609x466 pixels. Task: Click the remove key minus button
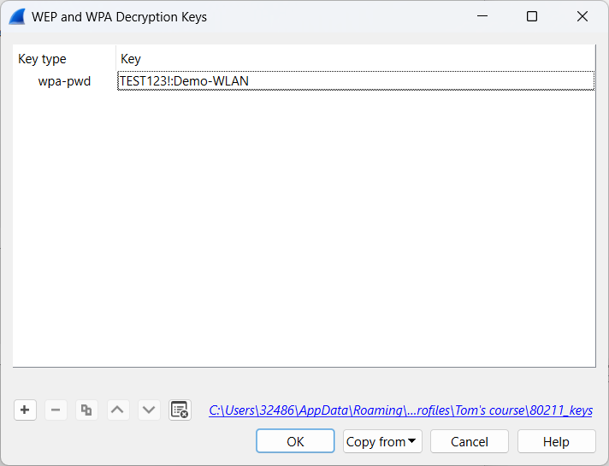56,410
